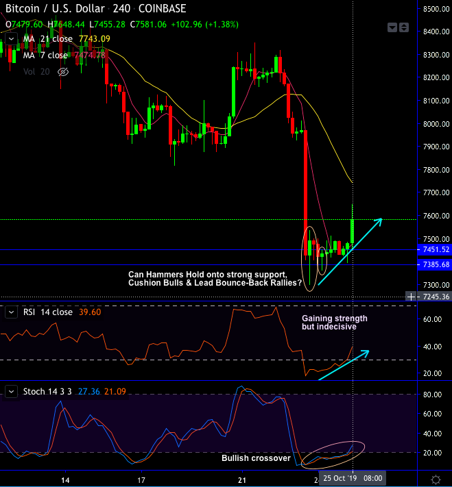Viewport: 452px width, 487px height.
Task: Click the MA 21 close legend label
Action: [47, 39]
